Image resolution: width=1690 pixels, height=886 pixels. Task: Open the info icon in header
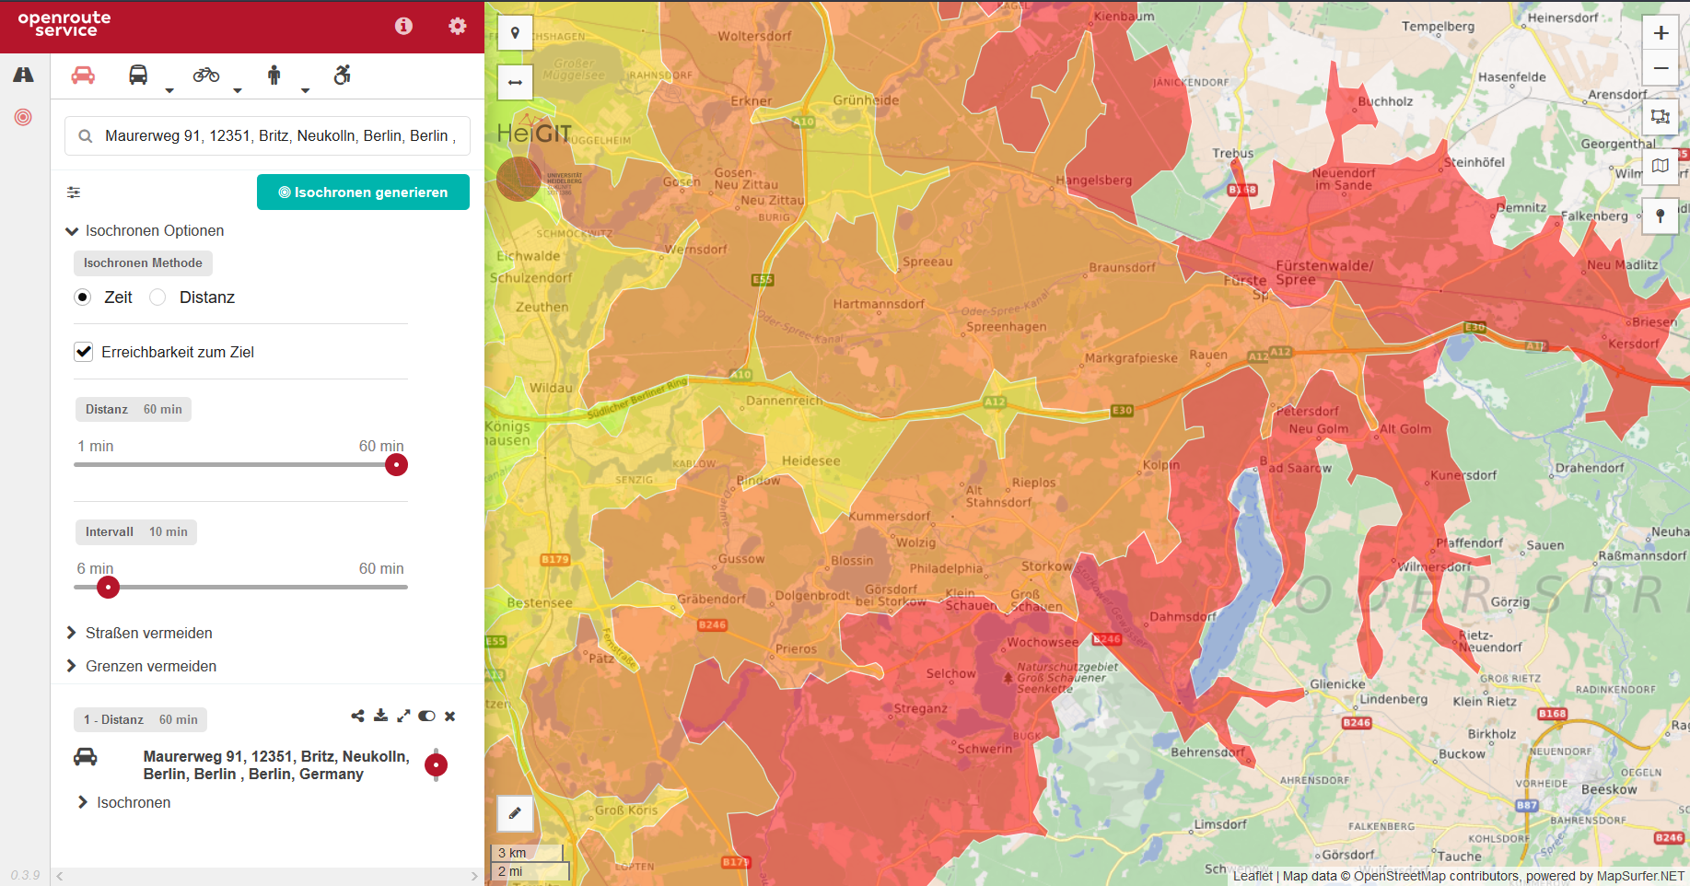(x=403, y=26)
